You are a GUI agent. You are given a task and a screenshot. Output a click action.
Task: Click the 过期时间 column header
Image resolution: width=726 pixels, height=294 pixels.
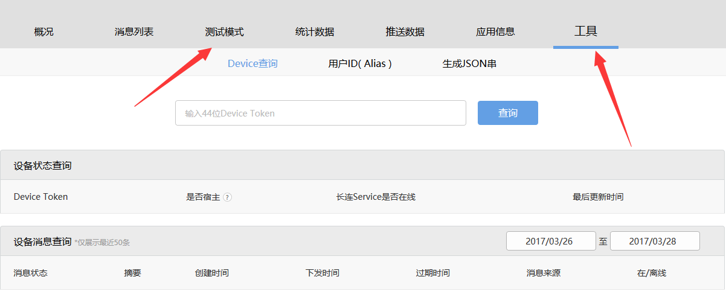(433, 273)
